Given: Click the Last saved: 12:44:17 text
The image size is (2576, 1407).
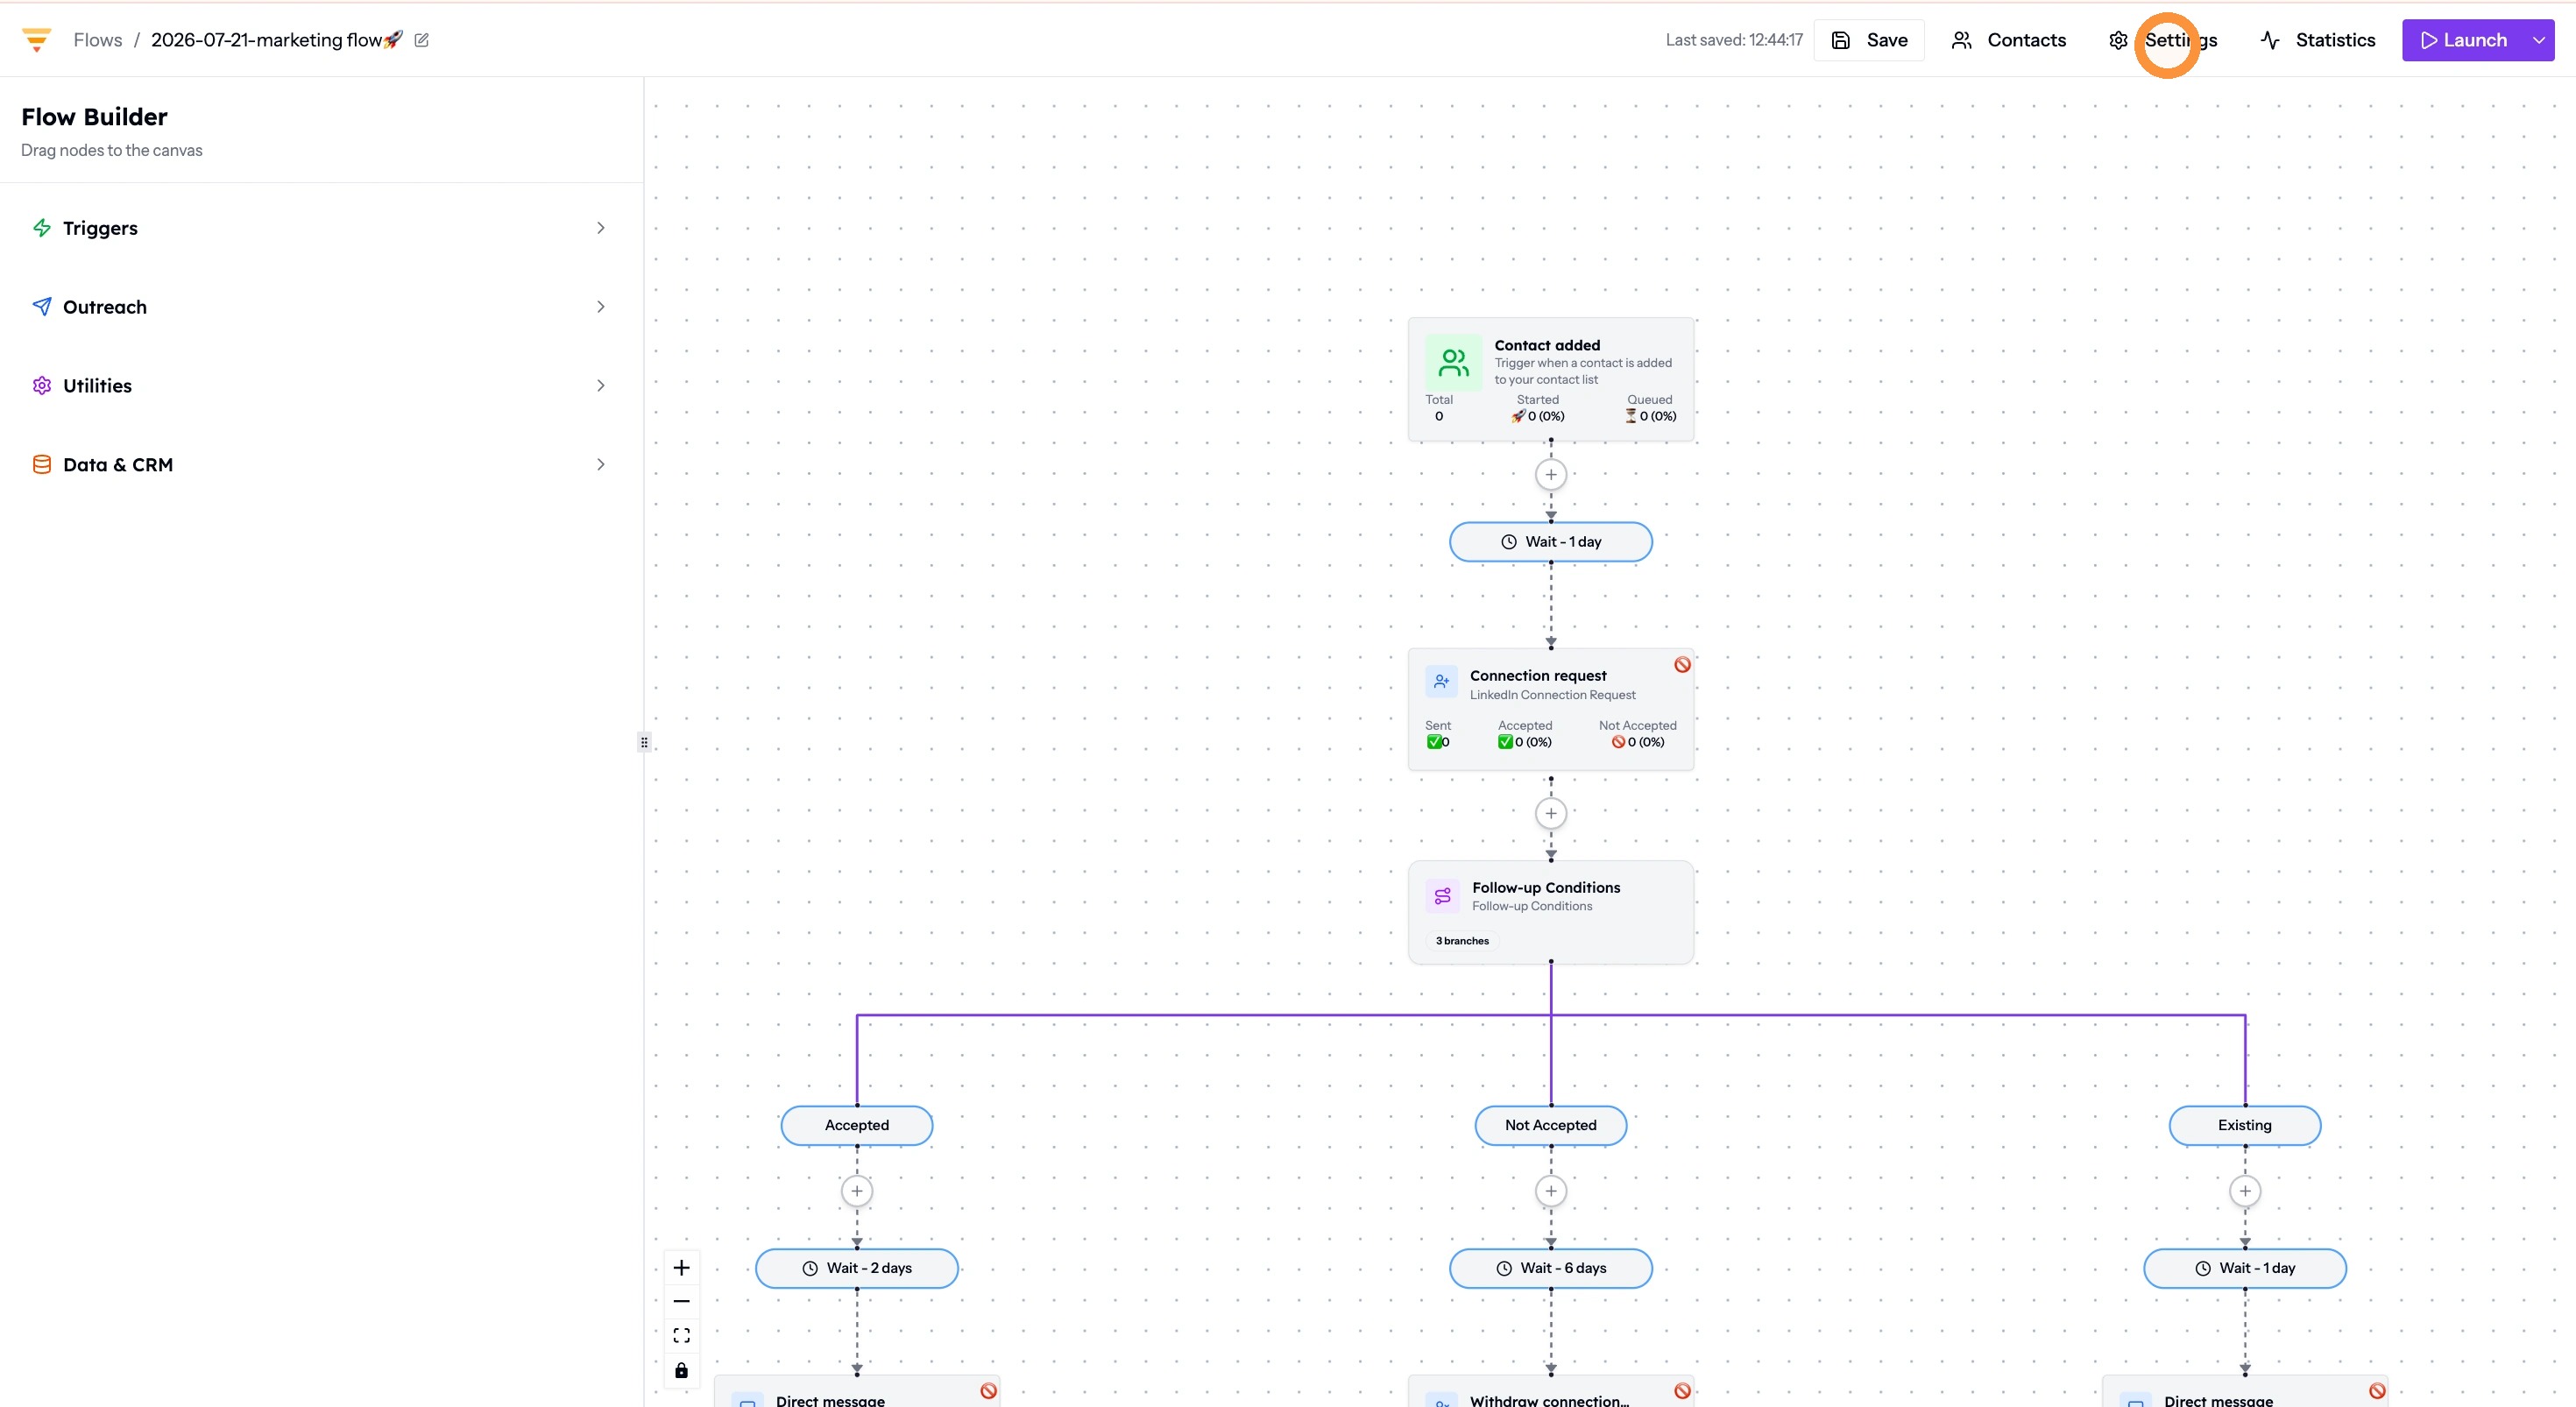Looking at the screenshot, I should pos(1734,40).
